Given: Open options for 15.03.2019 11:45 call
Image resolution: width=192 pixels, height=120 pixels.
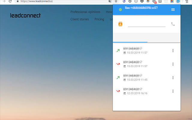Looking at the screenshot, I should point(173,77).
